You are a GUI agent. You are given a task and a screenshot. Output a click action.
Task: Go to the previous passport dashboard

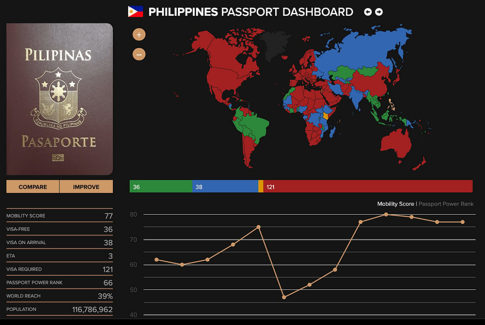[x=368, y=12]
